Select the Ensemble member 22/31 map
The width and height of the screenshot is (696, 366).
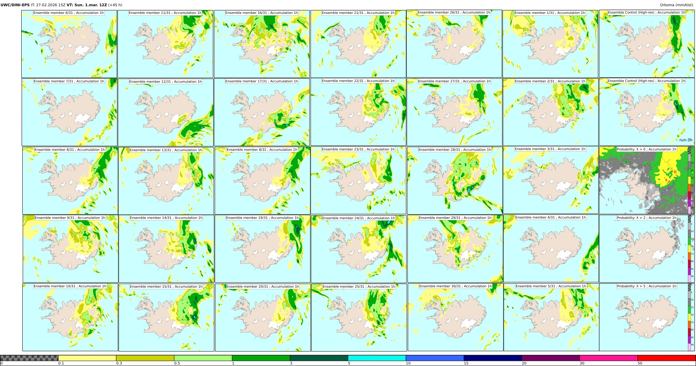[358, 112]
